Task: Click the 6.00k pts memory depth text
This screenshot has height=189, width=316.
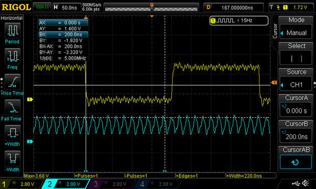Action: pos(91,9)
